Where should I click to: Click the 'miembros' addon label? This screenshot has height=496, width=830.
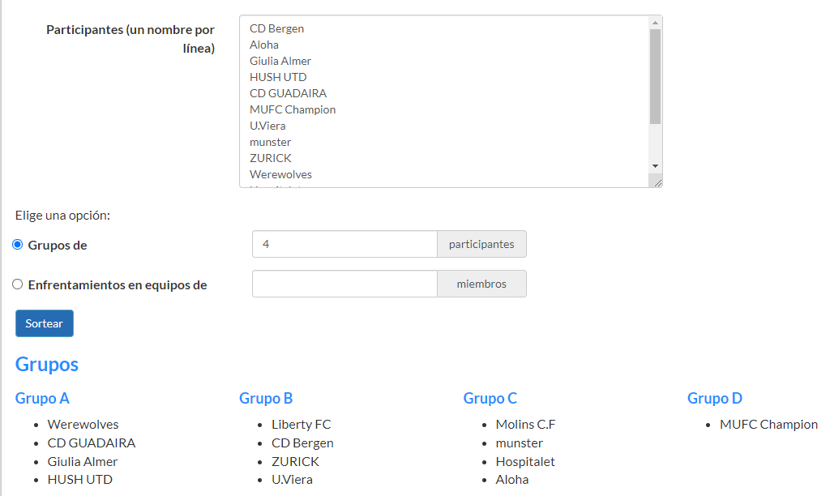(x=481, y=284)
